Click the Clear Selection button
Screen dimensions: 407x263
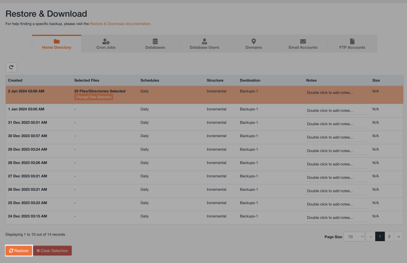click(x=52, y=251)
